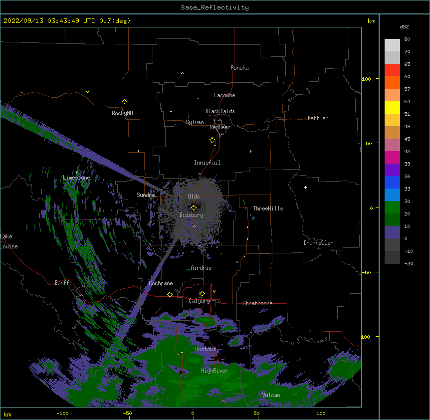Pick the yellow 51-54 dBZ color swatch
Viewport: 430px width, 420px height.
392,107
